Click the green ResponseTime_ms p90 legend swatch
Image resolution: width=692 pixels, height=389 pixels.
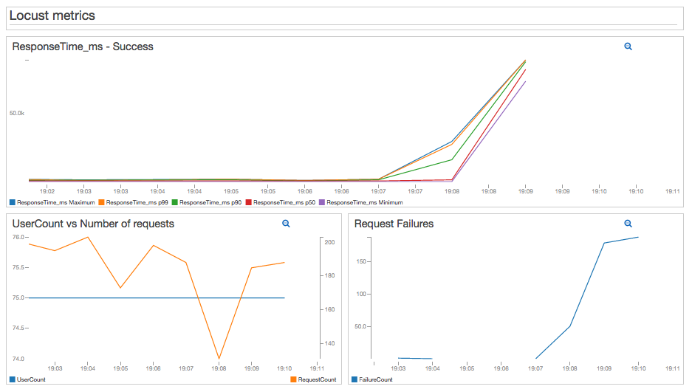point(175,202)
